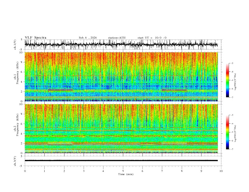Image resolution: width=249 pixels, height=192 pixels.
Task: Click the time axis tick label "9"
Action: tap(201, 171)
